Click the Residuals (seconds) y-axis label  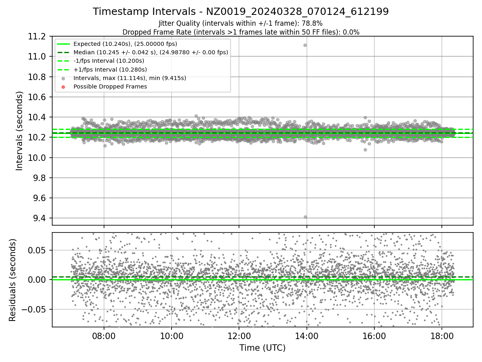click(13, 280)
